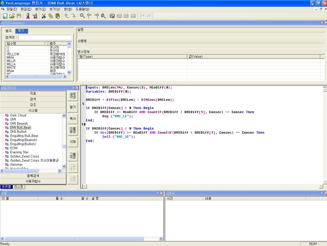Switch to the 범주 tab
Screen dimensions: 327x246
[x=9, y=31]
